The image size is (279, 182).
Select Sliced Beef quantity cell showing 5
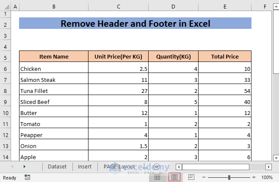pyautogui.click(x=174, y=101)
